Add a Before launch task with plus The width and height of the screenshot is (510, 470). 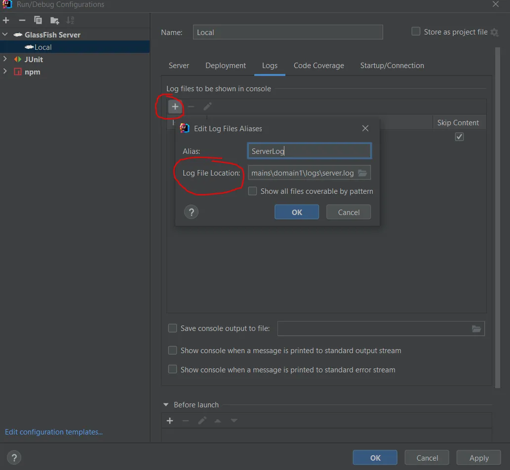(170, 421)
